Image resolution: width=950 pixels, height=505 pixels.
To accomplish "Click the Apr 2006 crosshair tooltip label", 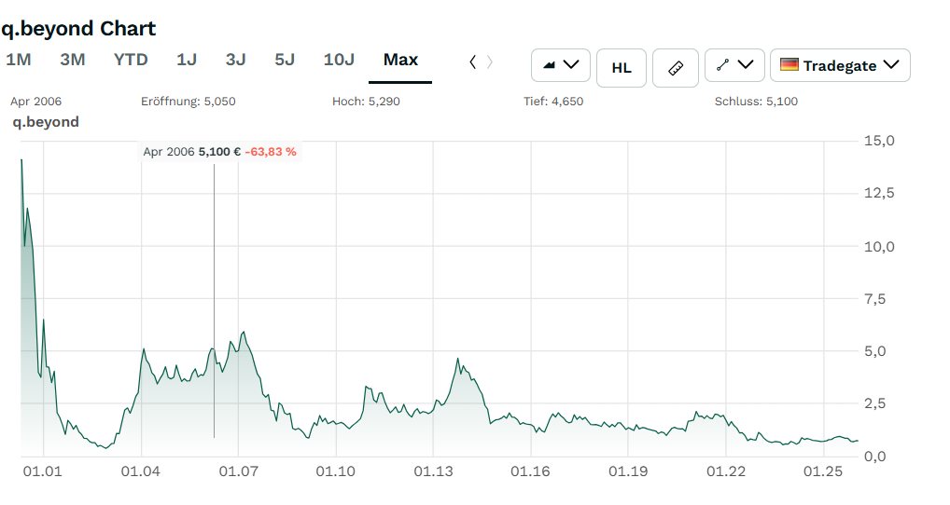I will (219, 151).
